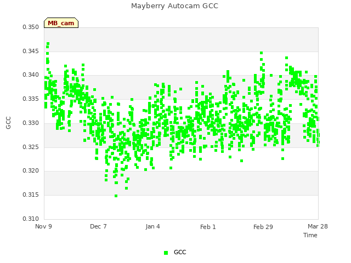Click the Feb 1 x-axis date label
Viewport: 351px width, 263px height.
[208, 227]
